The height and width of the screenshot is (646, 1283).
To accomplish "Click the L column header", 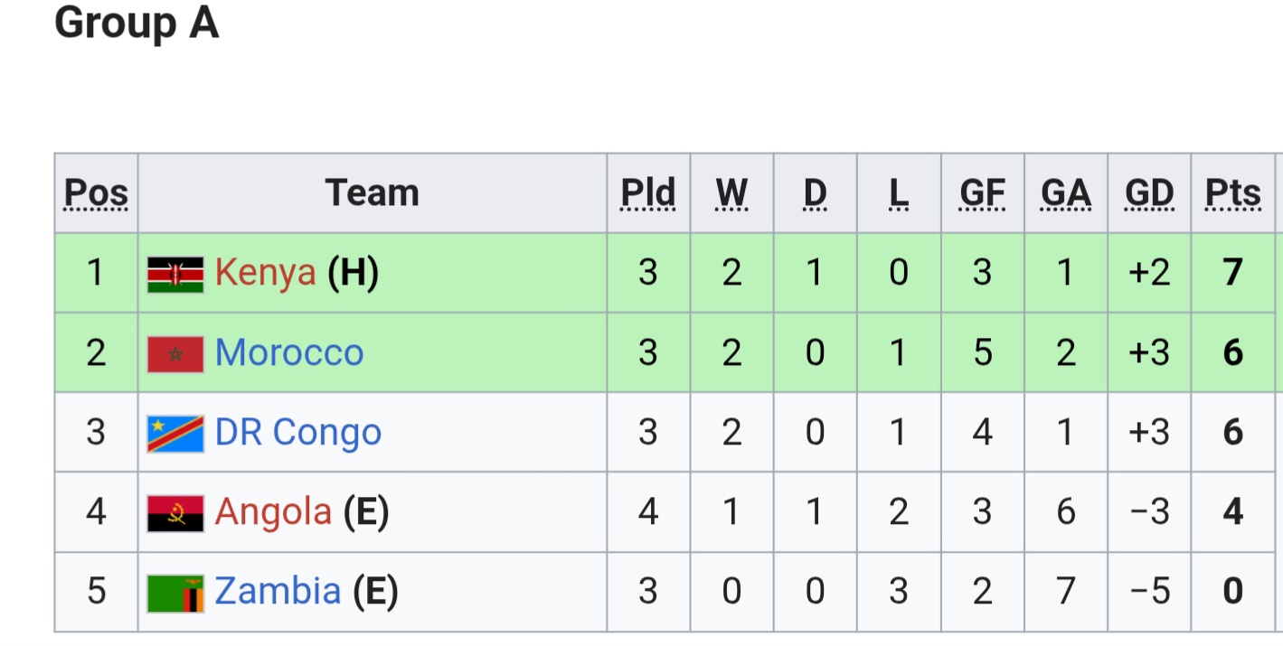I will [x=898, y=193].
